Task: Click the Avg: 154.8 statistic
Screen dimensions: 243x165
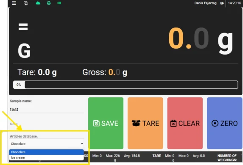Action: pos(132,156)
